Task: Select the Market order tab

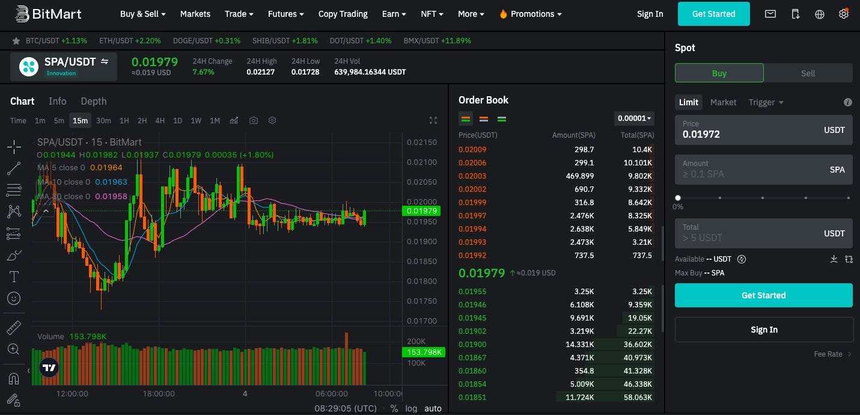Action: coord(723,102)
